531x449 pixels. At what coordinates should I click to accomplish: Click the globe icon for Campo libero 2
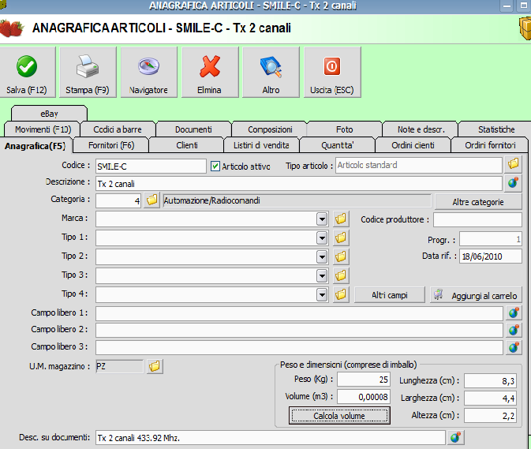coord(514,330)
